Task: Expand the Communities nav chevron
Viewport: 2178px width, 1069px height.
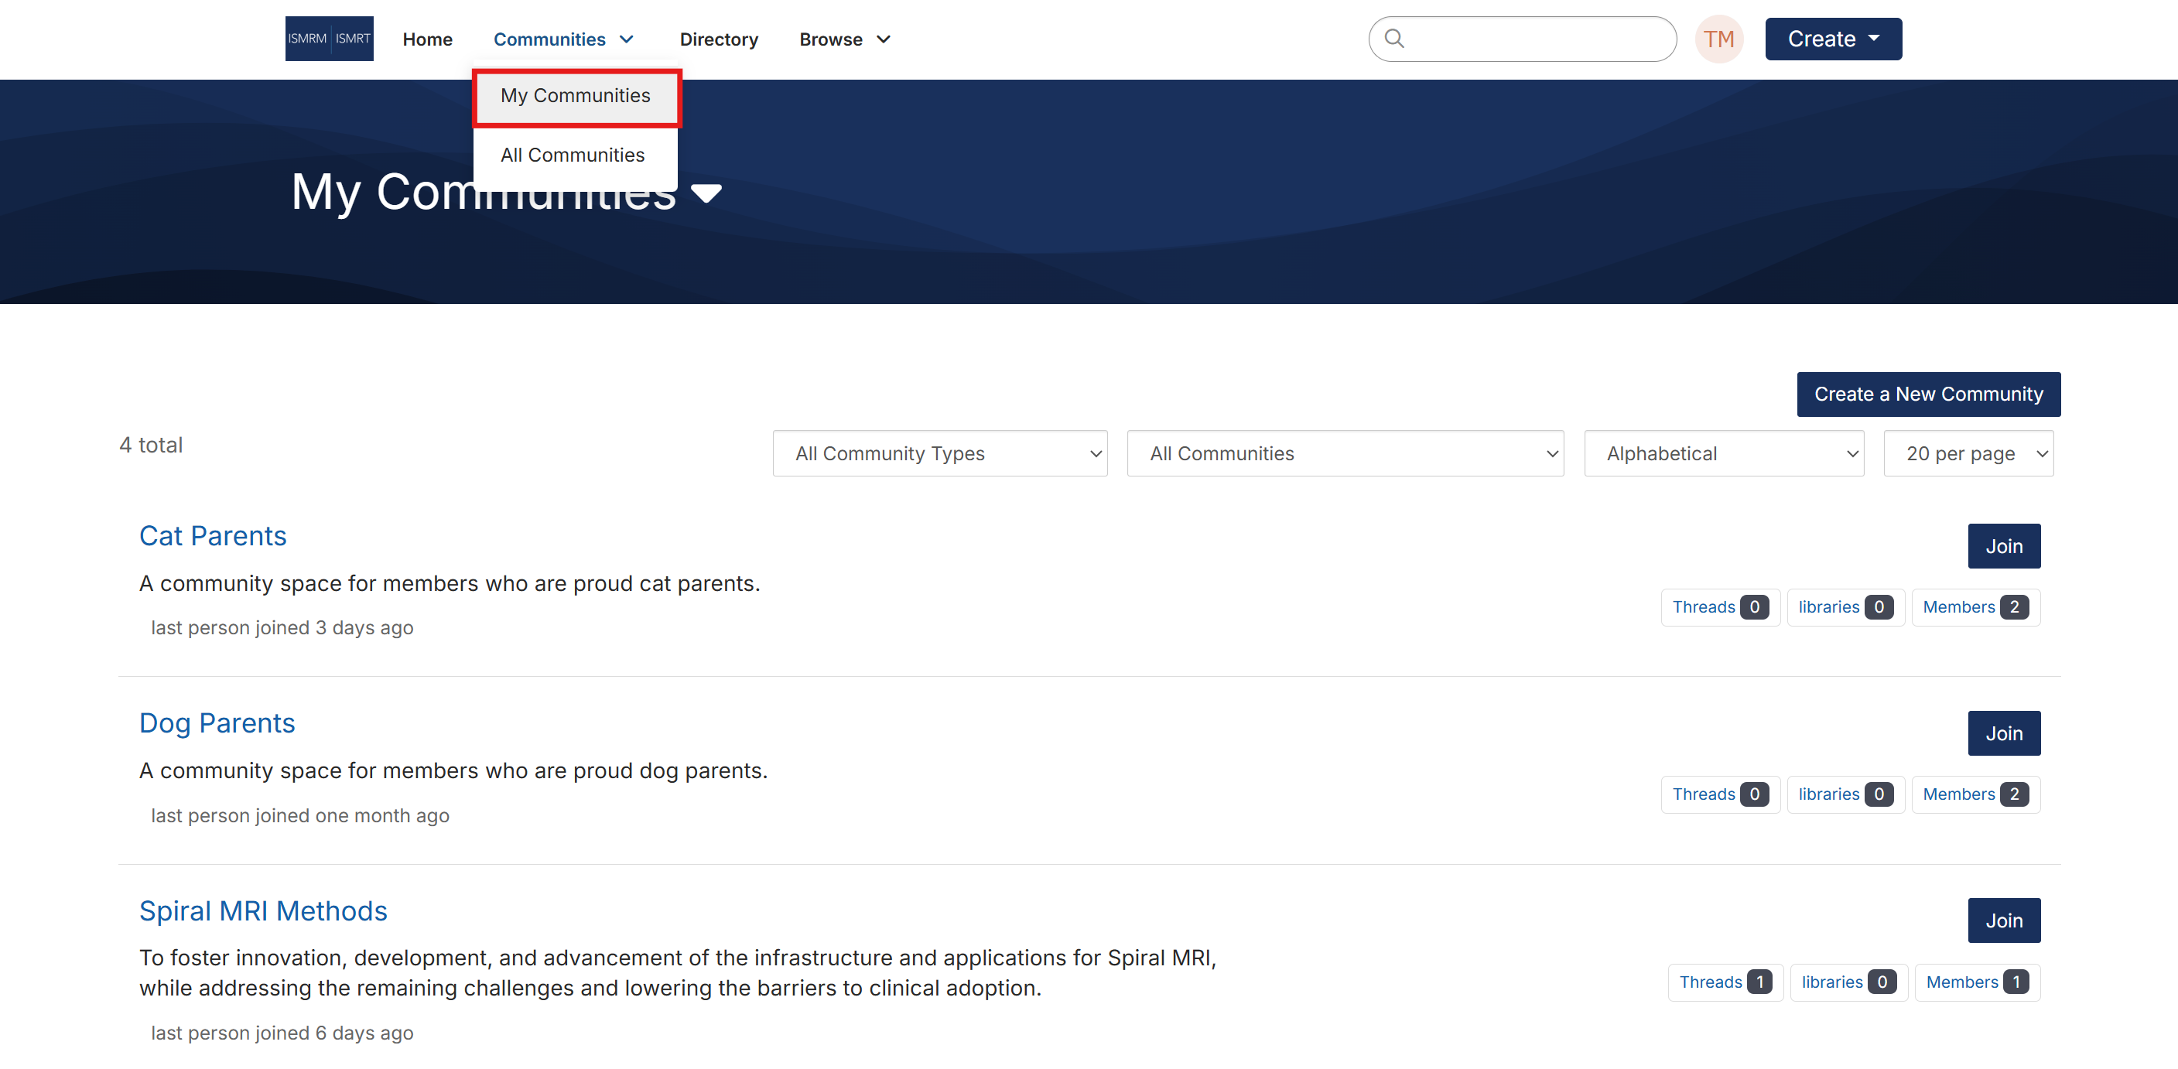Action: (627, 39)
